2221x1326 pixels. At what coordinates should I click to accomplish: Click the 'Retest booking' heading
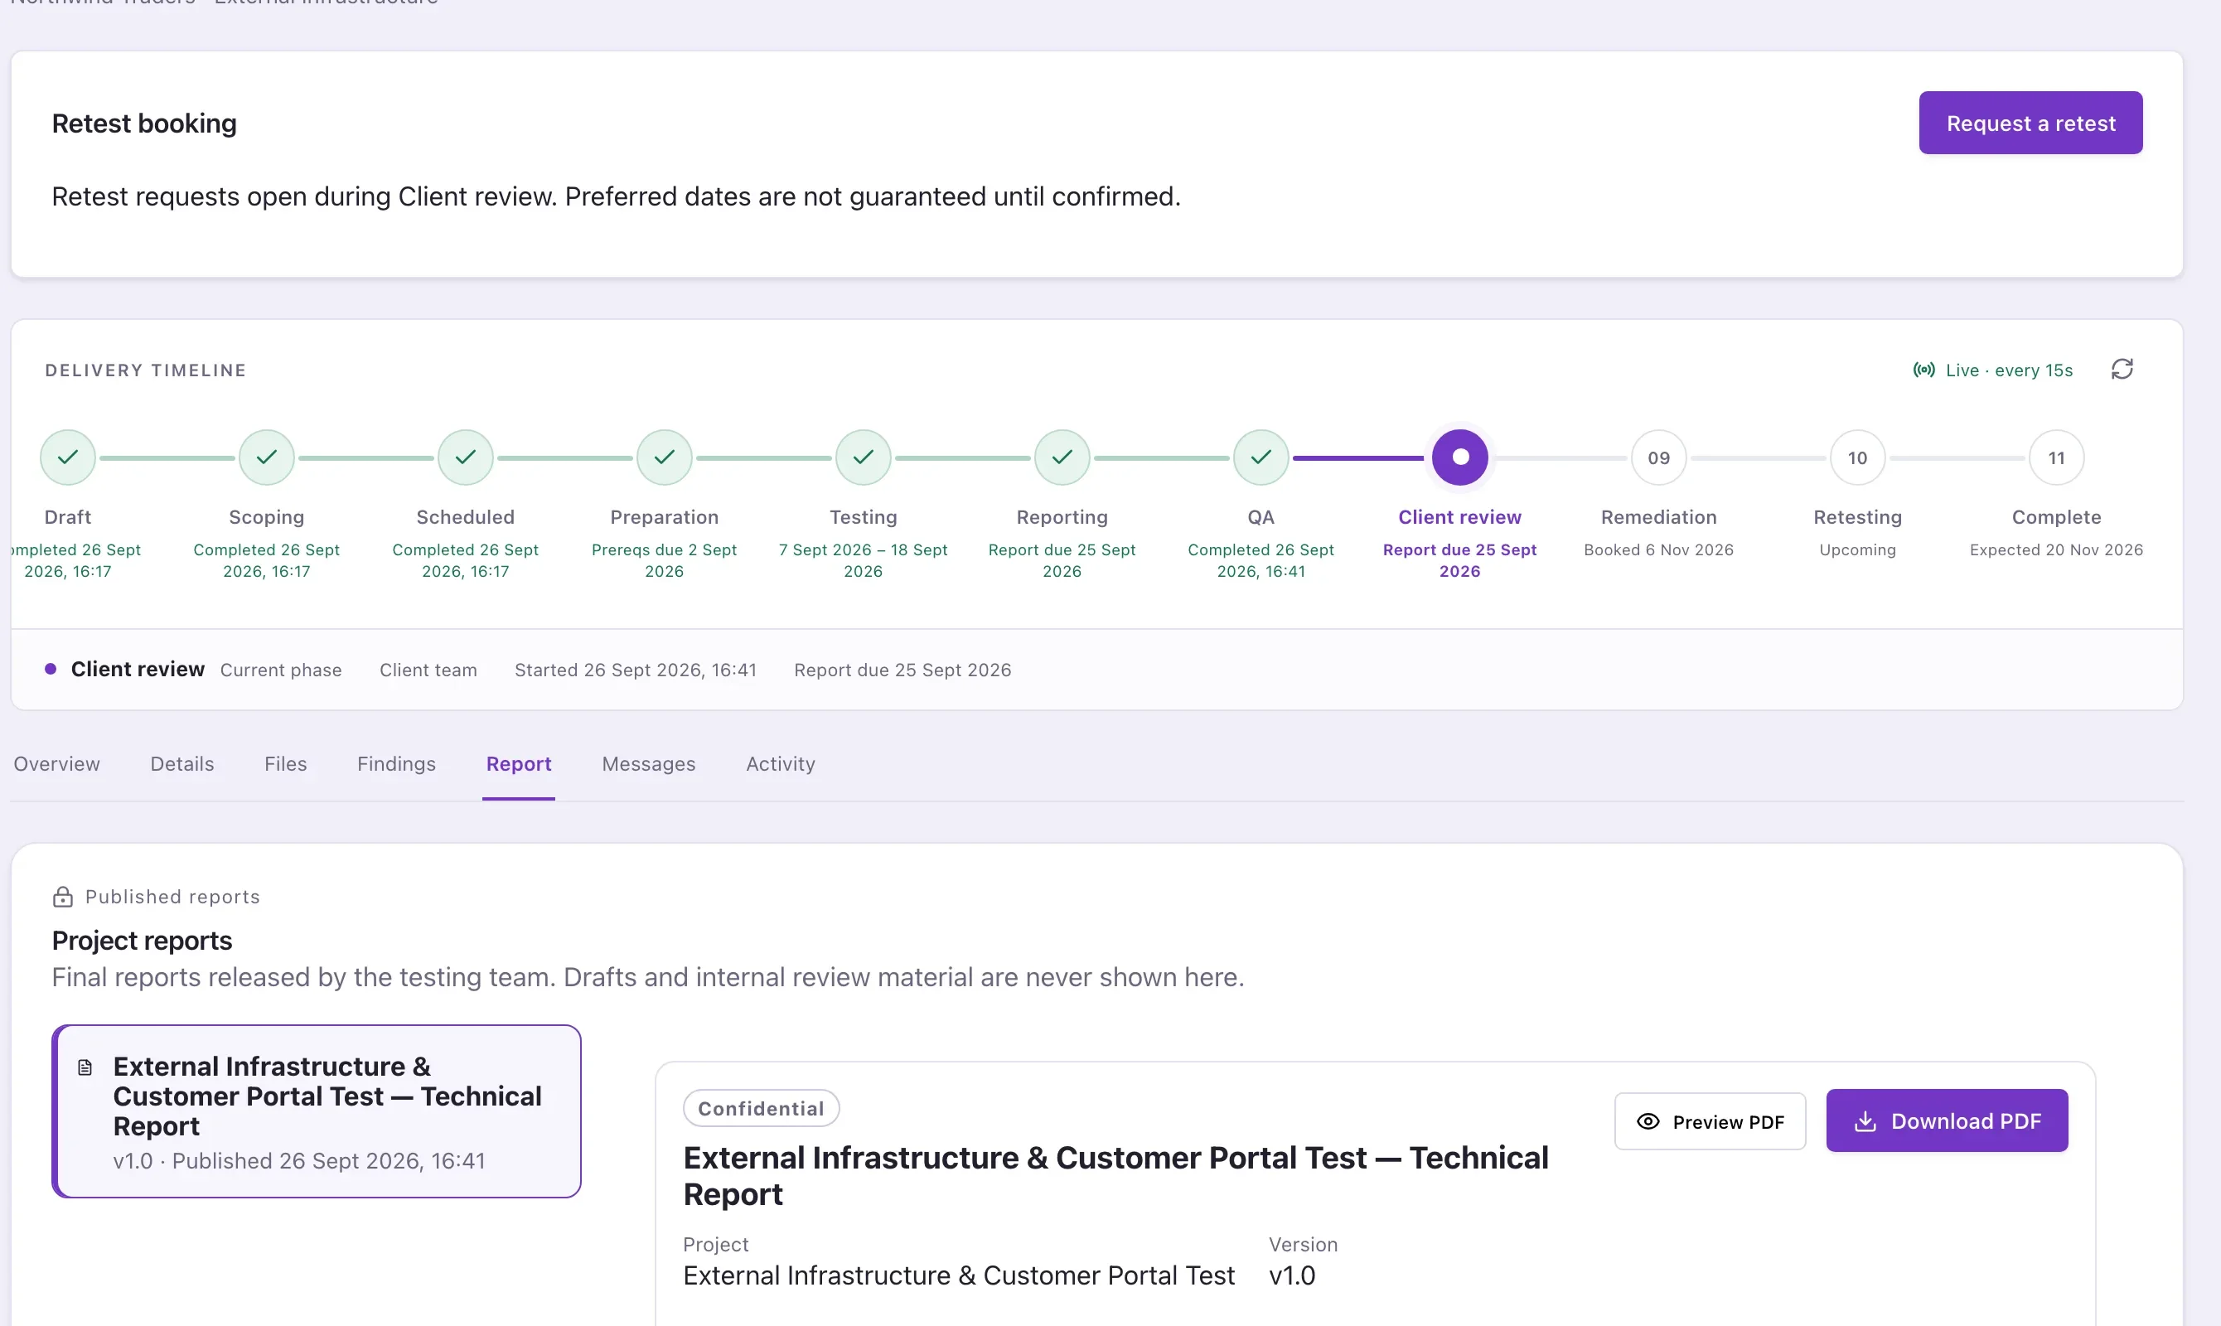tap(144, 123)
